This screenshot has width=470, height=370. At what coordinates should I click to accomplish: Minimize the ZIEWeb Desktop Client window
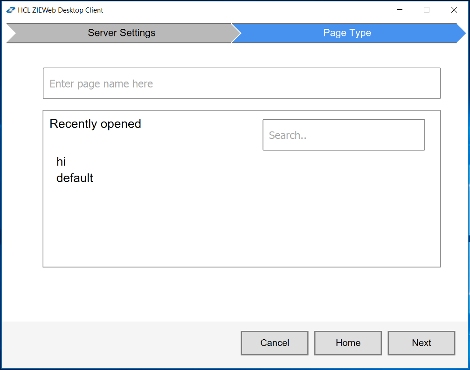[x=400, y=9]
